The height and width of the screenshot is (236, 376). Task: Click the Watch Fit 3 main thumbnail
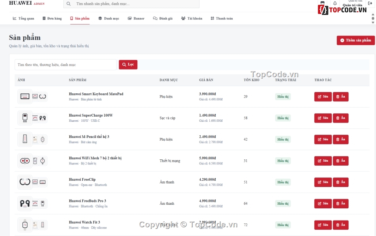(25, 225)
